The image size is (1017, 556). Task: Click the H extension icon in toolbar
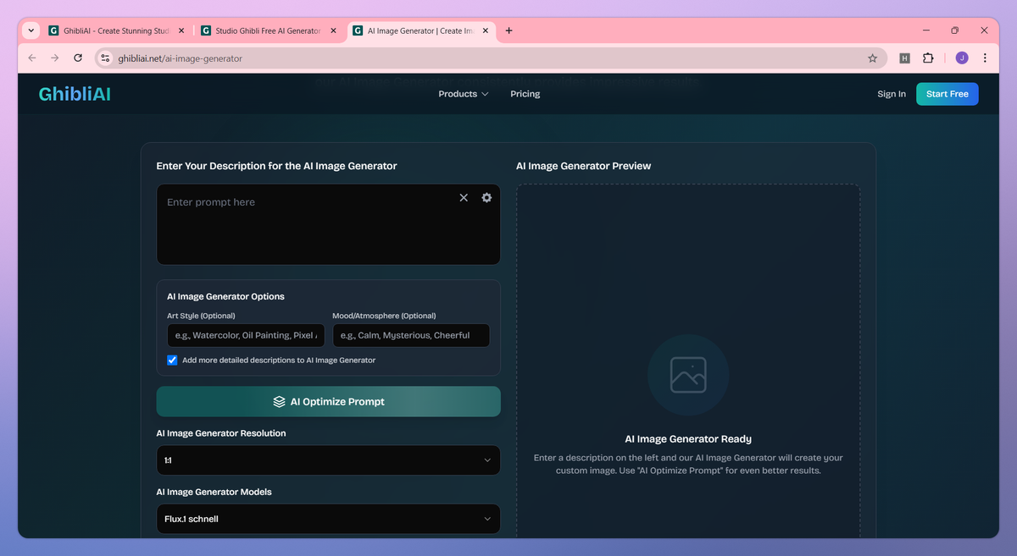click(x=904, y=58)
